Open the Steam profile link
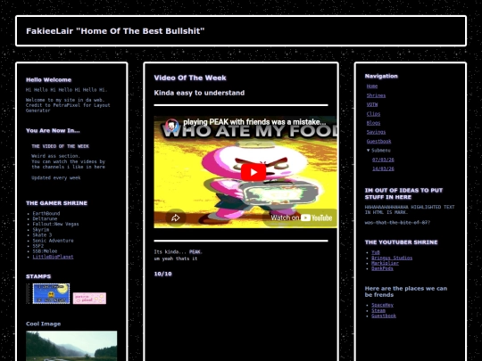The width and height of the screenshot is (482, 361). pos(378,310)
